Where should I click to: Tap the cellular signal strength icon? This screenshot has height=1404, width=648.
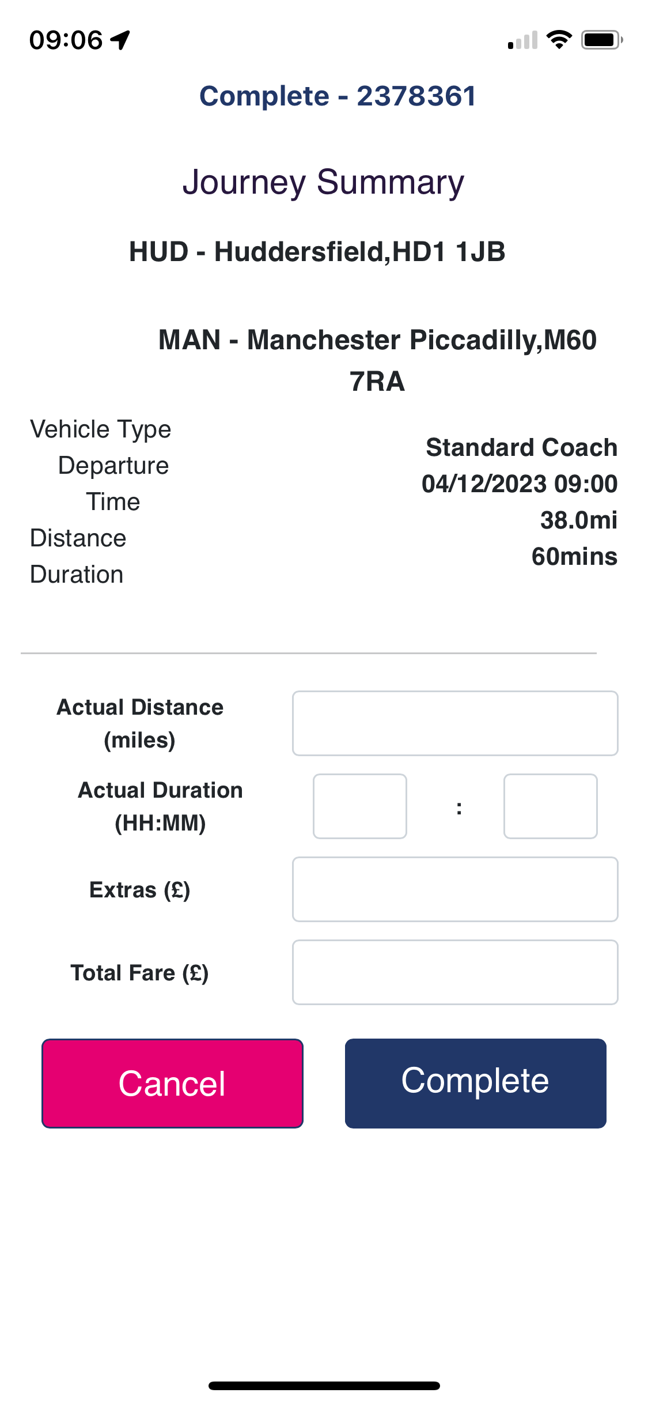click(x=522, y=40)
